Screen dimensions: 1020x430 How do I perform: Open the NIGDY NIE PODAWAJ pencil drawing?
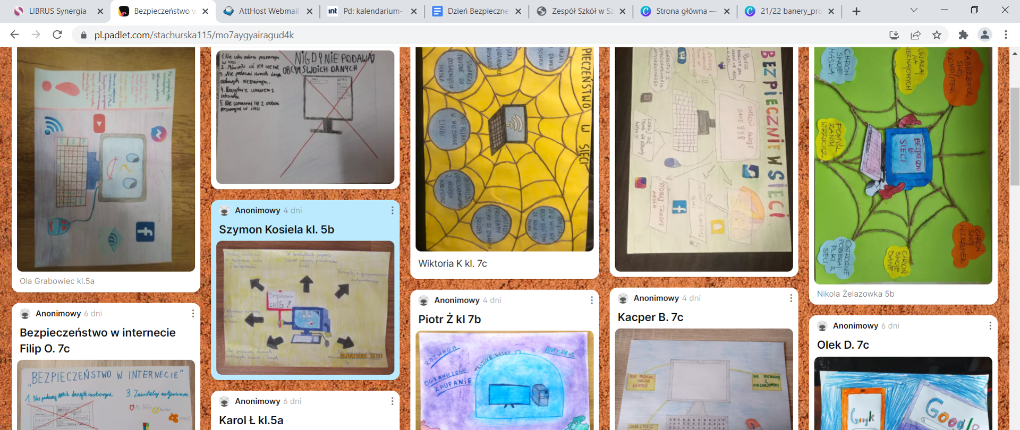click(x=305, y=117)
